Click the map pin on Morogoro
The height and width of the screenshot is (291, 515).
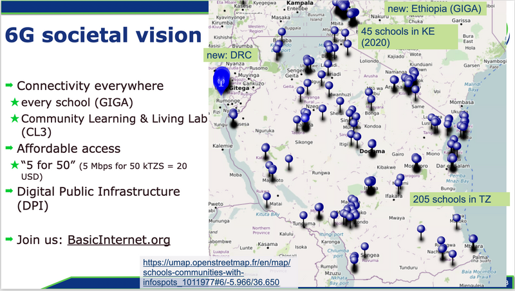point(417,163)
